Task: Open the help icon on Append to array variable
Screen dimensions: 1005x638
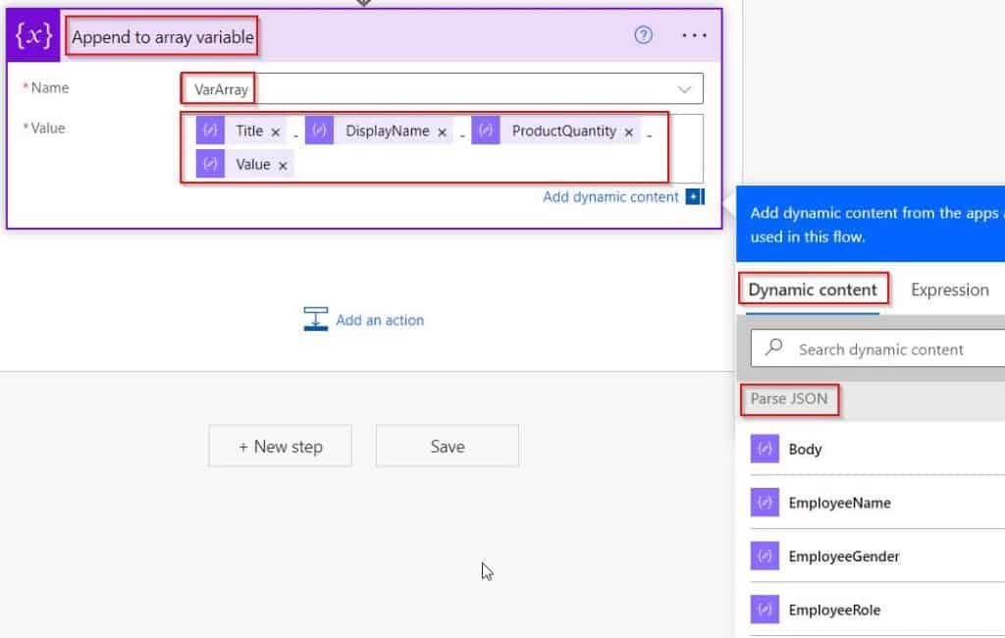Action: 643,34
